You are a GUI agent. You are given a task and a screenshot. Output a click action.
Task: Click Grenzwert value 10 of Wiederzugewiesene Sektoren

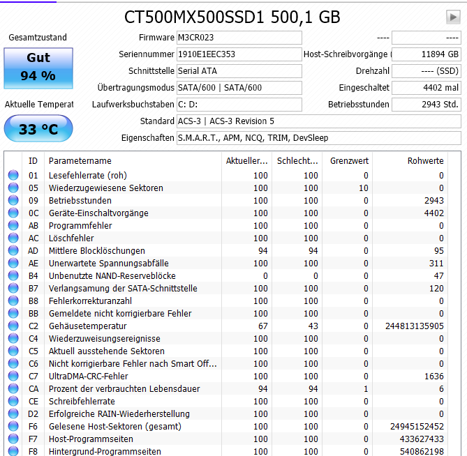[364, 188]
